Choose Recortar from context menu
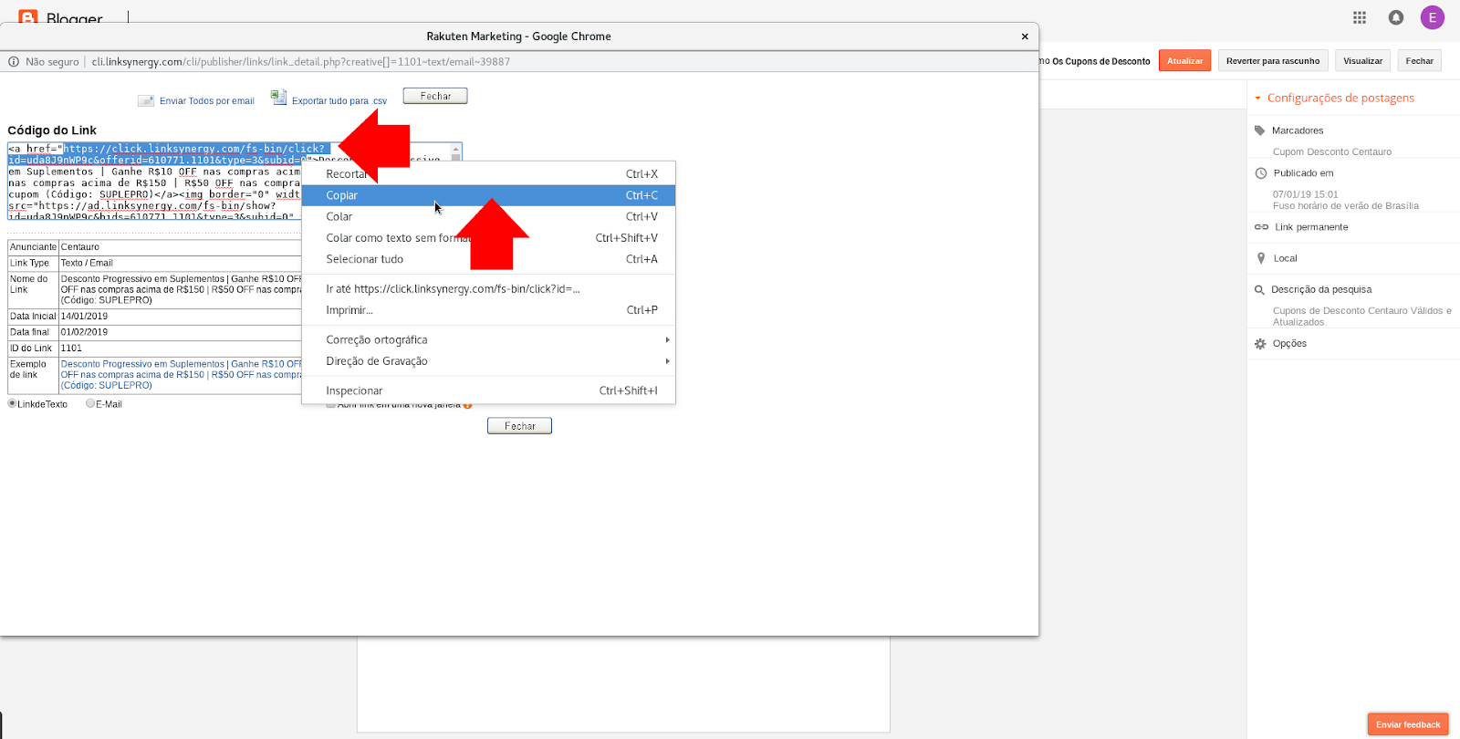1460x739 pixels. coord(489,173)
